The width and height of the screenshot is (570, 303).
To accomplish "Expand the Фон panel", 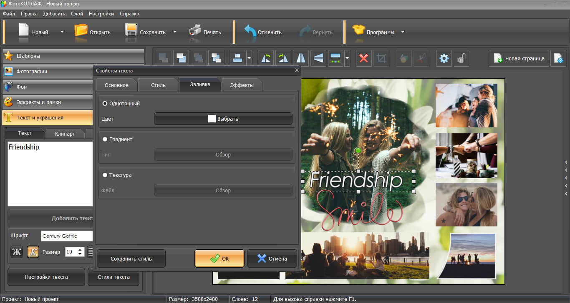I will pos(48,87).
